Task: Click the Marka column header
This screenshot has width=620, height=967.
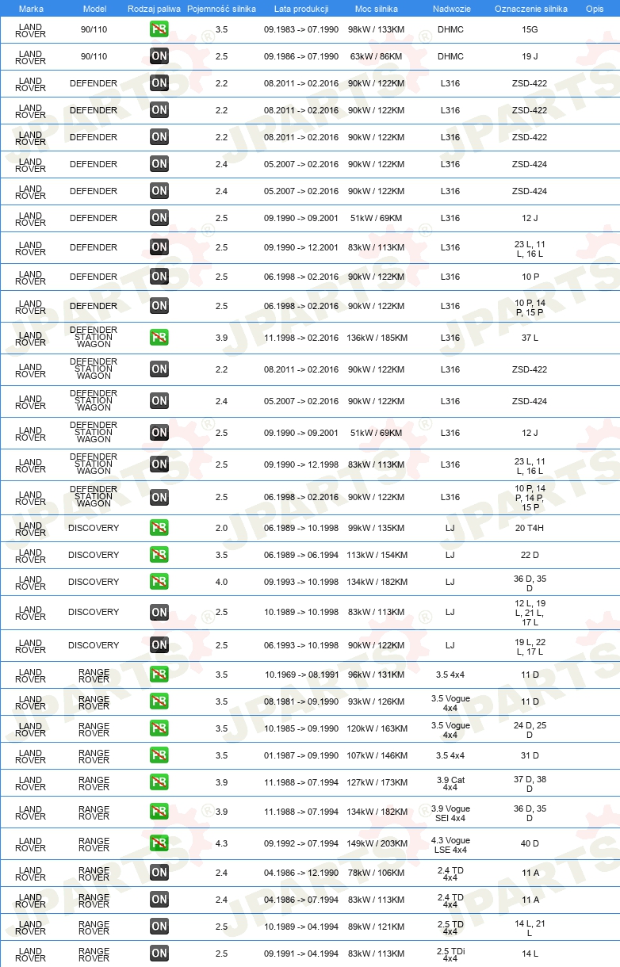Action: tap(31, 8)
